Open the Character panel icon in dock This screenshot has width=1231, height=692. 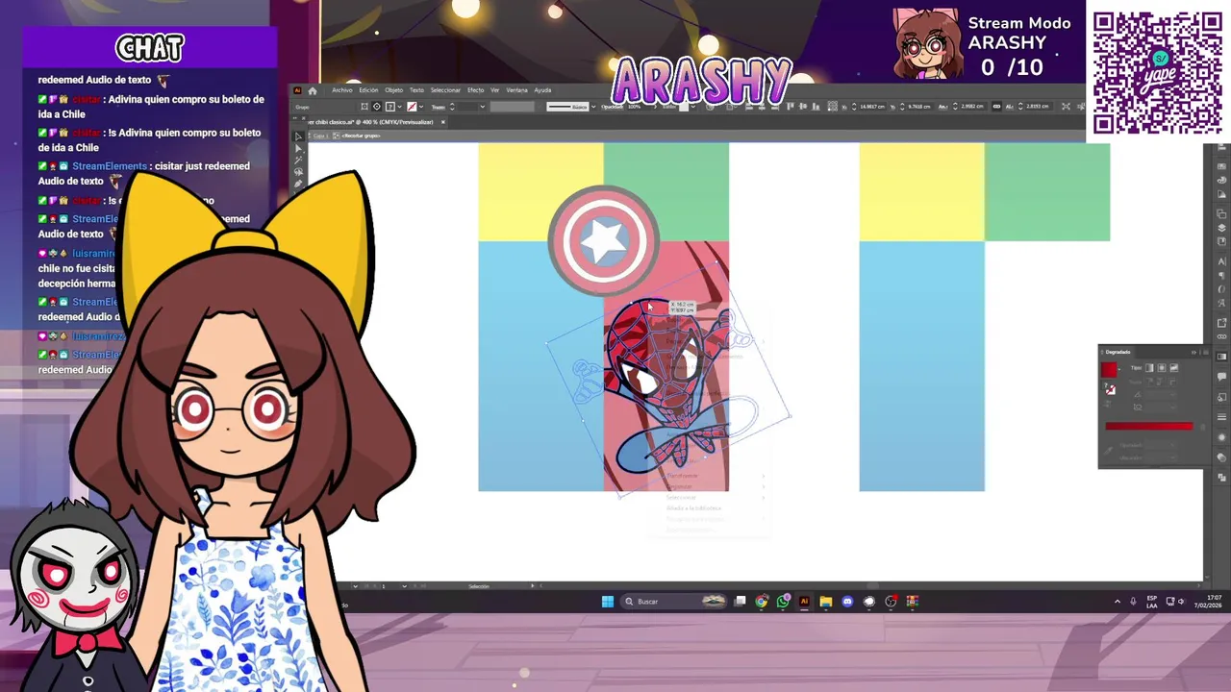pos(1222,261)
